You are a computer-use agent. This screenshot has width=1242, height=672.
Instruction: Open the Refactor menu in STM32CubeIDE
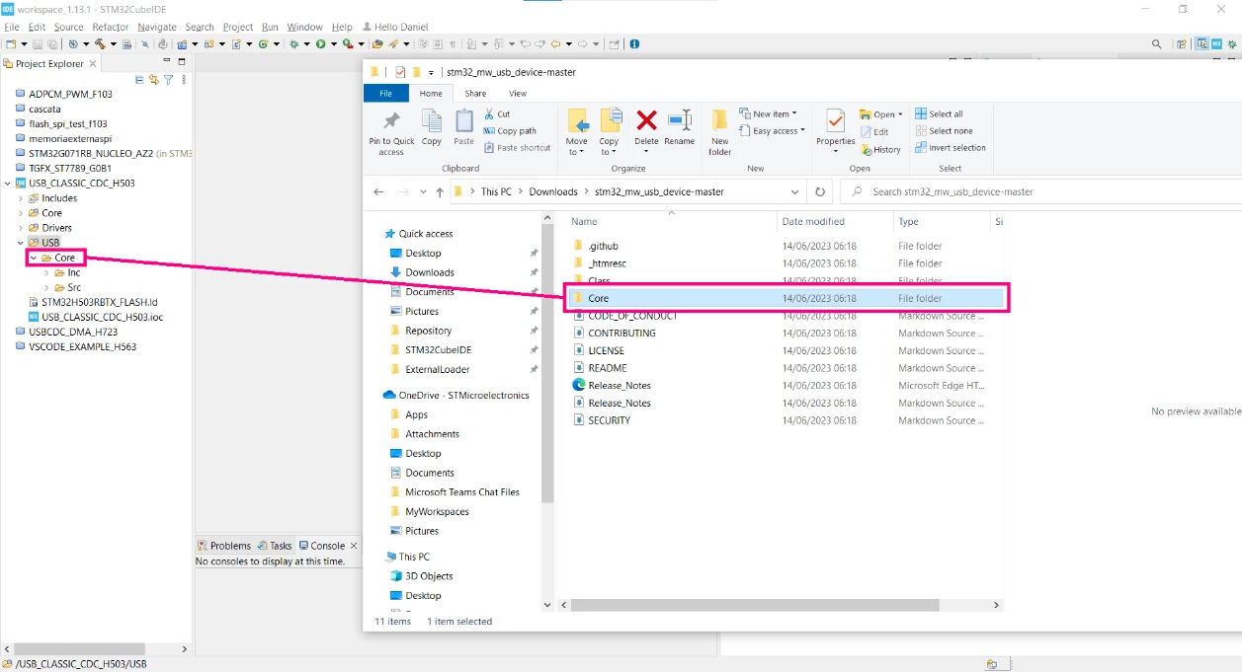(x=110, y=27)
